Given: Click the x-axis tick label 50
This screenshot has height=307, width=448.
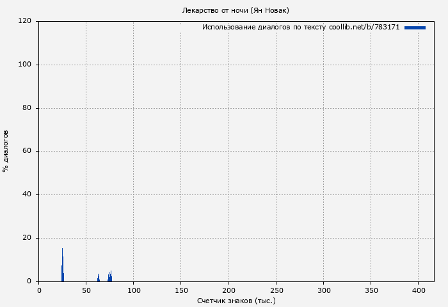Looking at the screenshot, I should point(86,290).
